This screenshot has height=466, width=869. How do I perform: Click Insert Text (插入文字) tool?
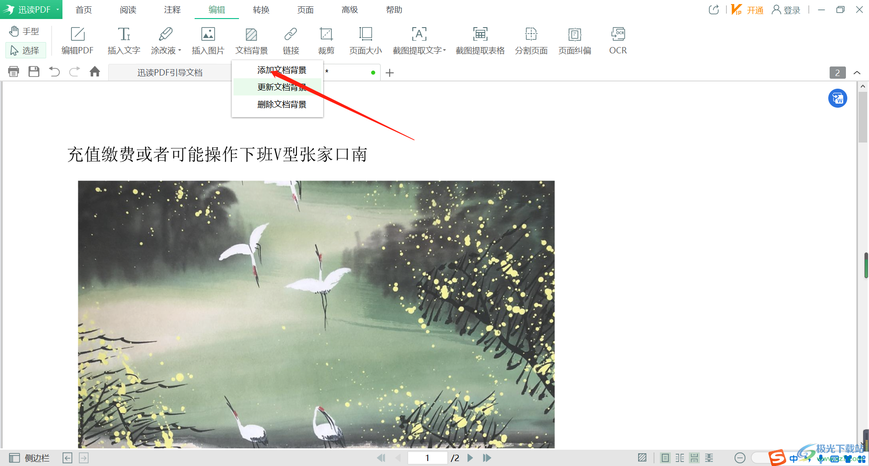pos(124,41)
